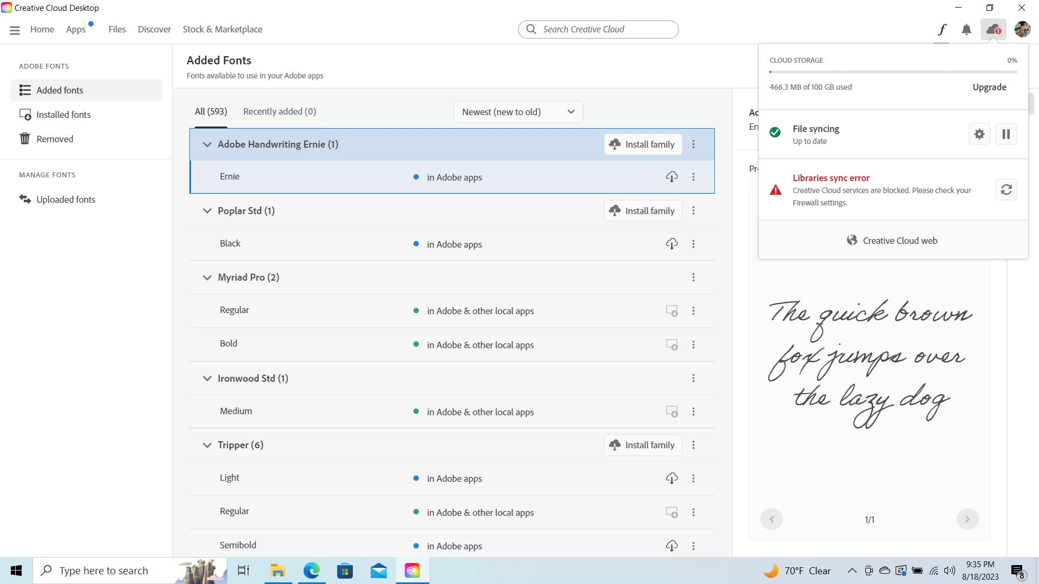This screenshot has width=1039, height=584.
Task: Uninstall the Ironwood Std Medium font
Action: [672, 412]
